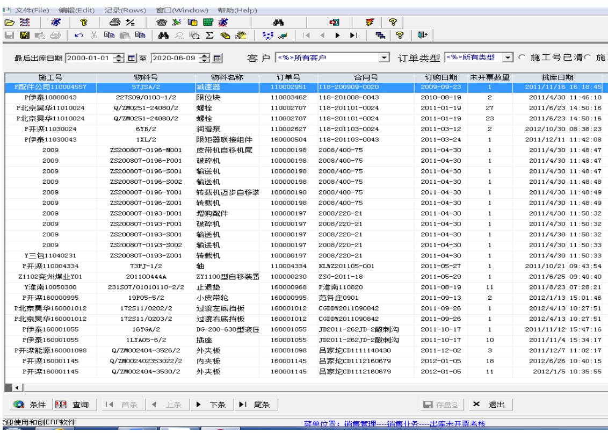Click the cell Z1102兖州煤业Y01

tap(50, 277)
